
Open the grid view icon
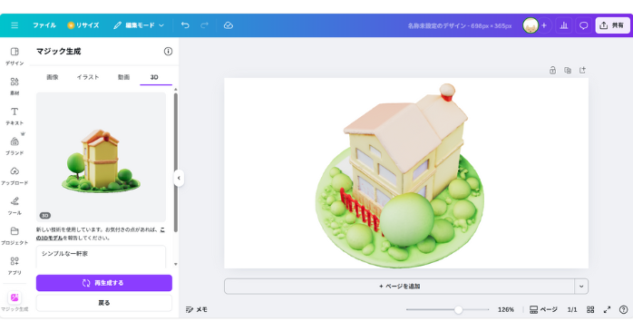[x=590, y=309]
